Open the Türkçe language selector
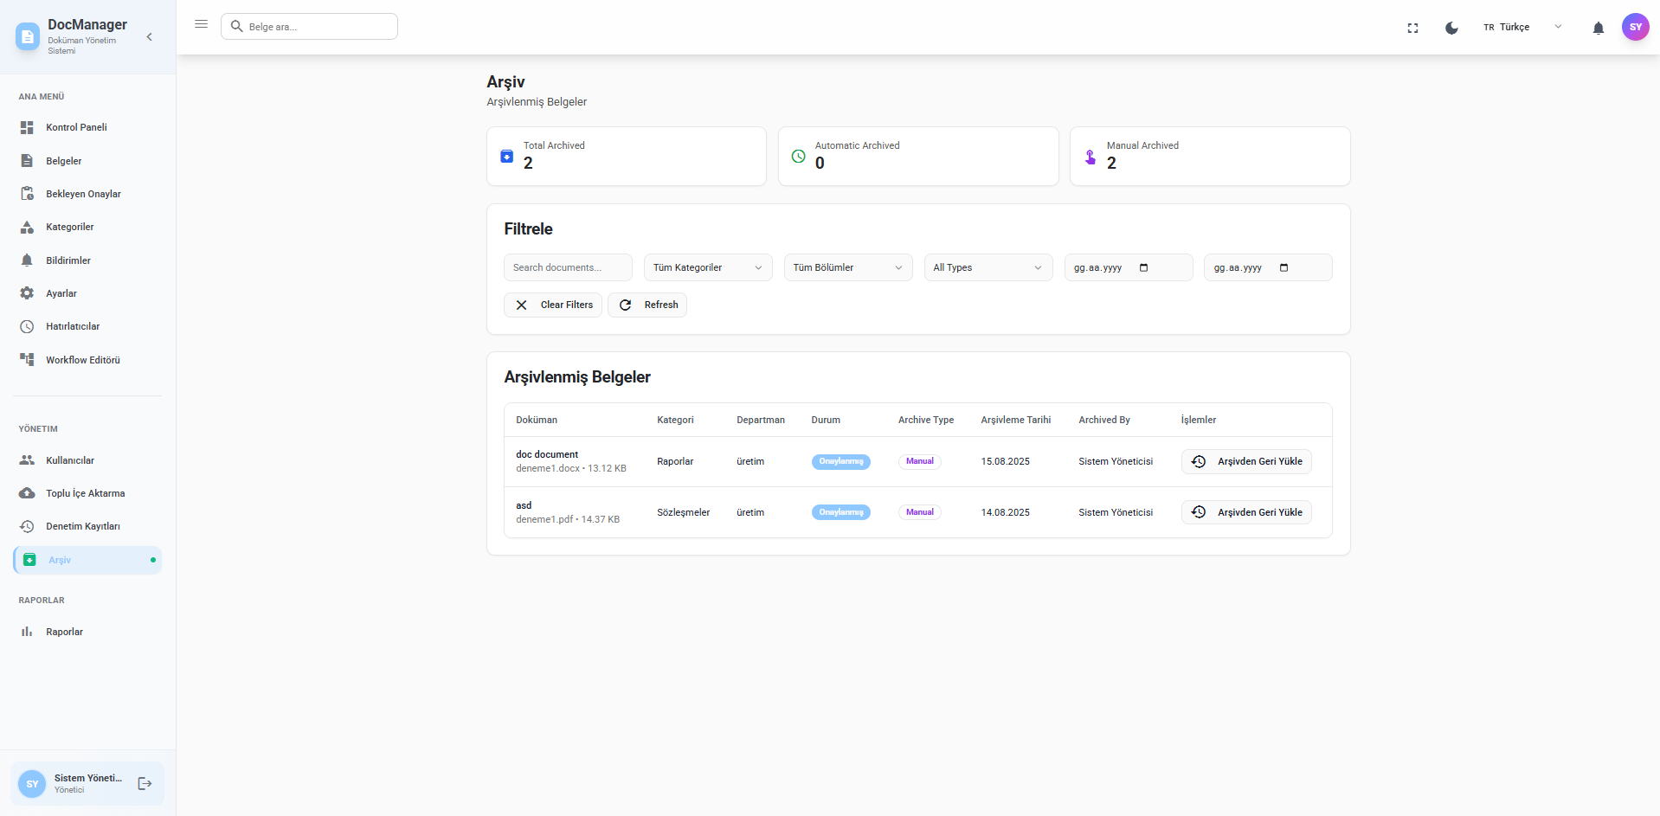The image size is (1660, 816). click(1522, 27)
